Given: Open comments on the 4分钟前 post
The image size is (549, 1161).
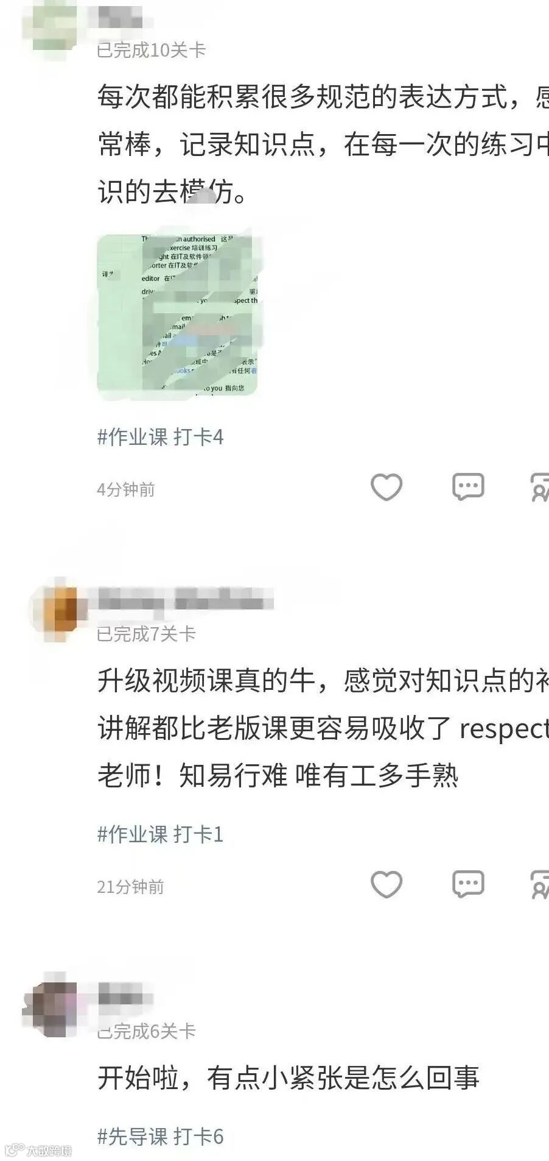Looking at the screenshot, I should (468, 488).
